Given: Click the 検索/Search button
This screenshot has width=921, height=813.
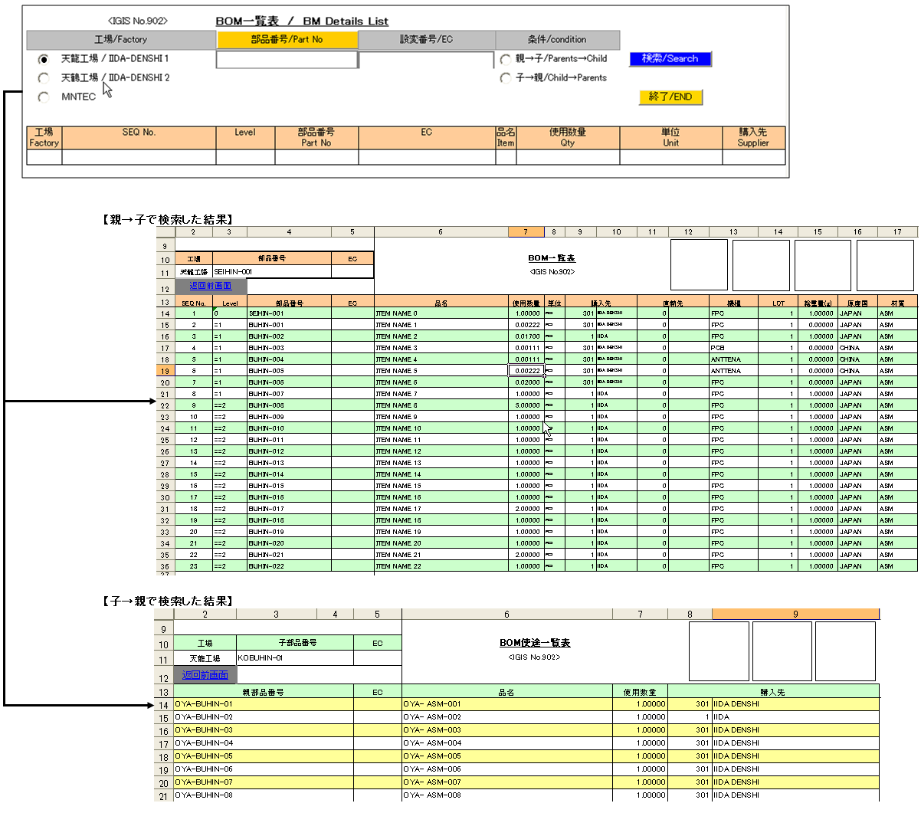Looking at the screenshot, I should (x=670, y=58).
